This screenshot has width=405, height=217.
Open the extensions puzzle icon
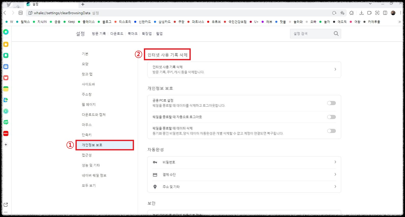coord(352,13)
